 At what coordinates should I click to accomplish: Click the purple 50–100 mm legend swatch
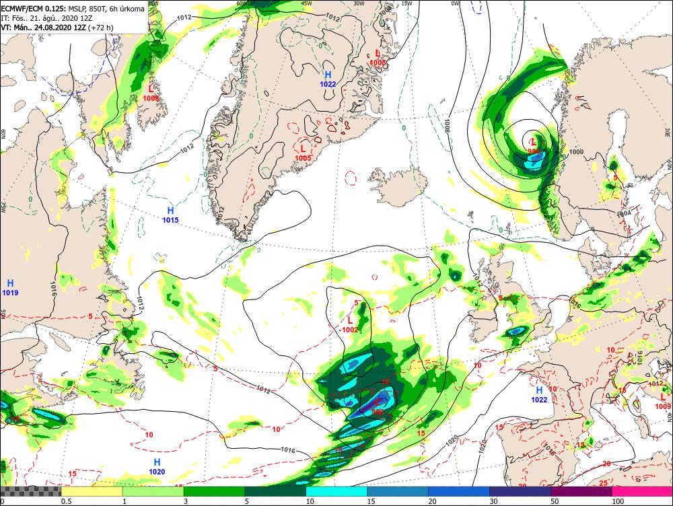[x=581, y=491]
